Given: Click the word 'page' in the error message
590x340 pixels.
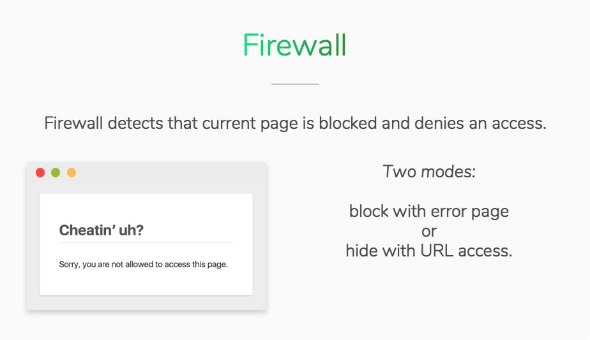Looking at the screenshot, I should [217, 265].
